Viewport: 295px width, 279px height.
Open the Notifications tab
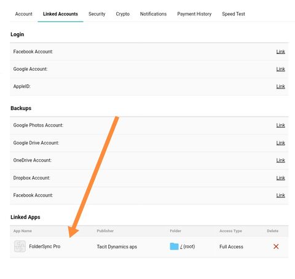[x=153, y=14]
